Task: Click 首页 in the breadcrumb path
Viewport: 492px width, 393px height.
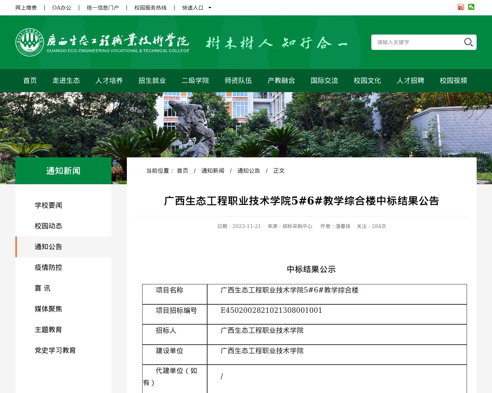Action: [x=183, y=171]
